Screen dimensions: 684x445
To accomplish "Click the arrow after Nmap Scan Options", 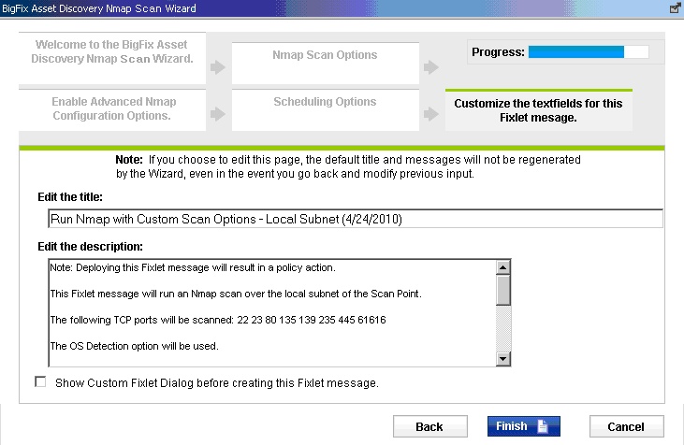I will click(x=430, y=67).
